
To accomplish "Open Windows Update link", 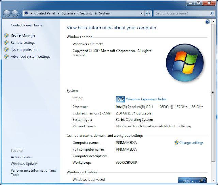I will click(24, 164).
